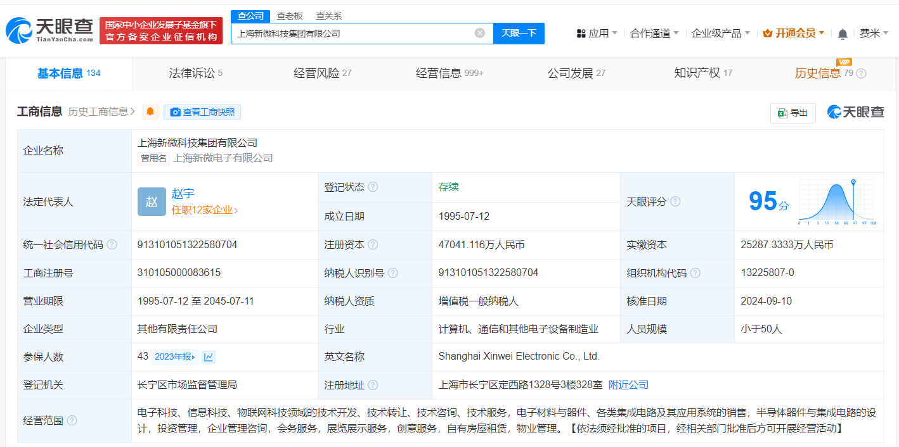Click the help icon beside 天眼评分
This screenshot has width=899, height=447.
676,201
